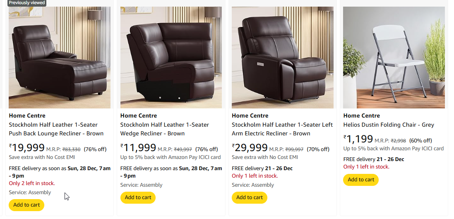The image size is (454, 219).
Task: Add Push Back Lounge Recliner to cart
Action: pyautogui.click(x=26, y=205)
